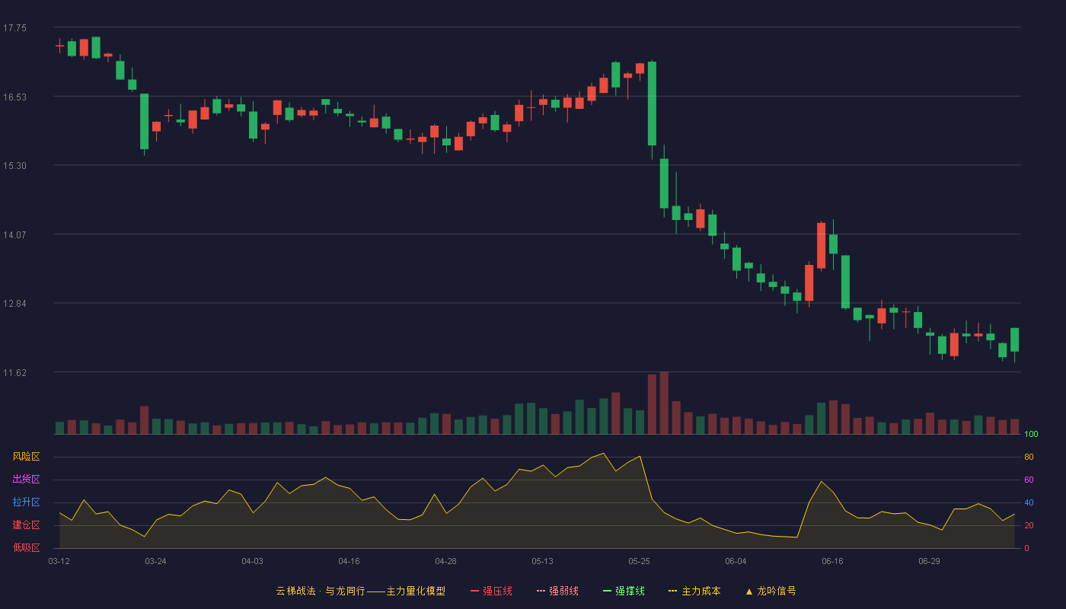Click the 龙吟信号 triangle legend icon
The width and height of the screenshot is (1066, 609).
coord(748,591)
